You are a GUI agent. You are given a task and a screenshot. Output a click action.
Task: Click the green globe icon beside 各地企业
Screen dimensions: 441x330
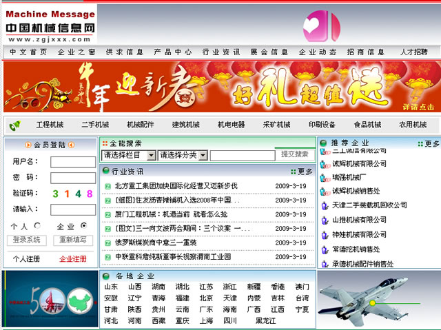pyautogui.click(x=105, y=276)
